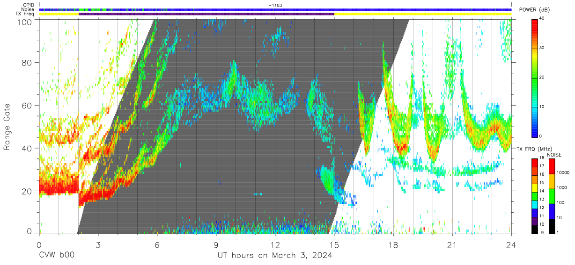Select the red segment of the NOISE scale
Viewport: 575px width, 265px height.
tap(552, 166)
